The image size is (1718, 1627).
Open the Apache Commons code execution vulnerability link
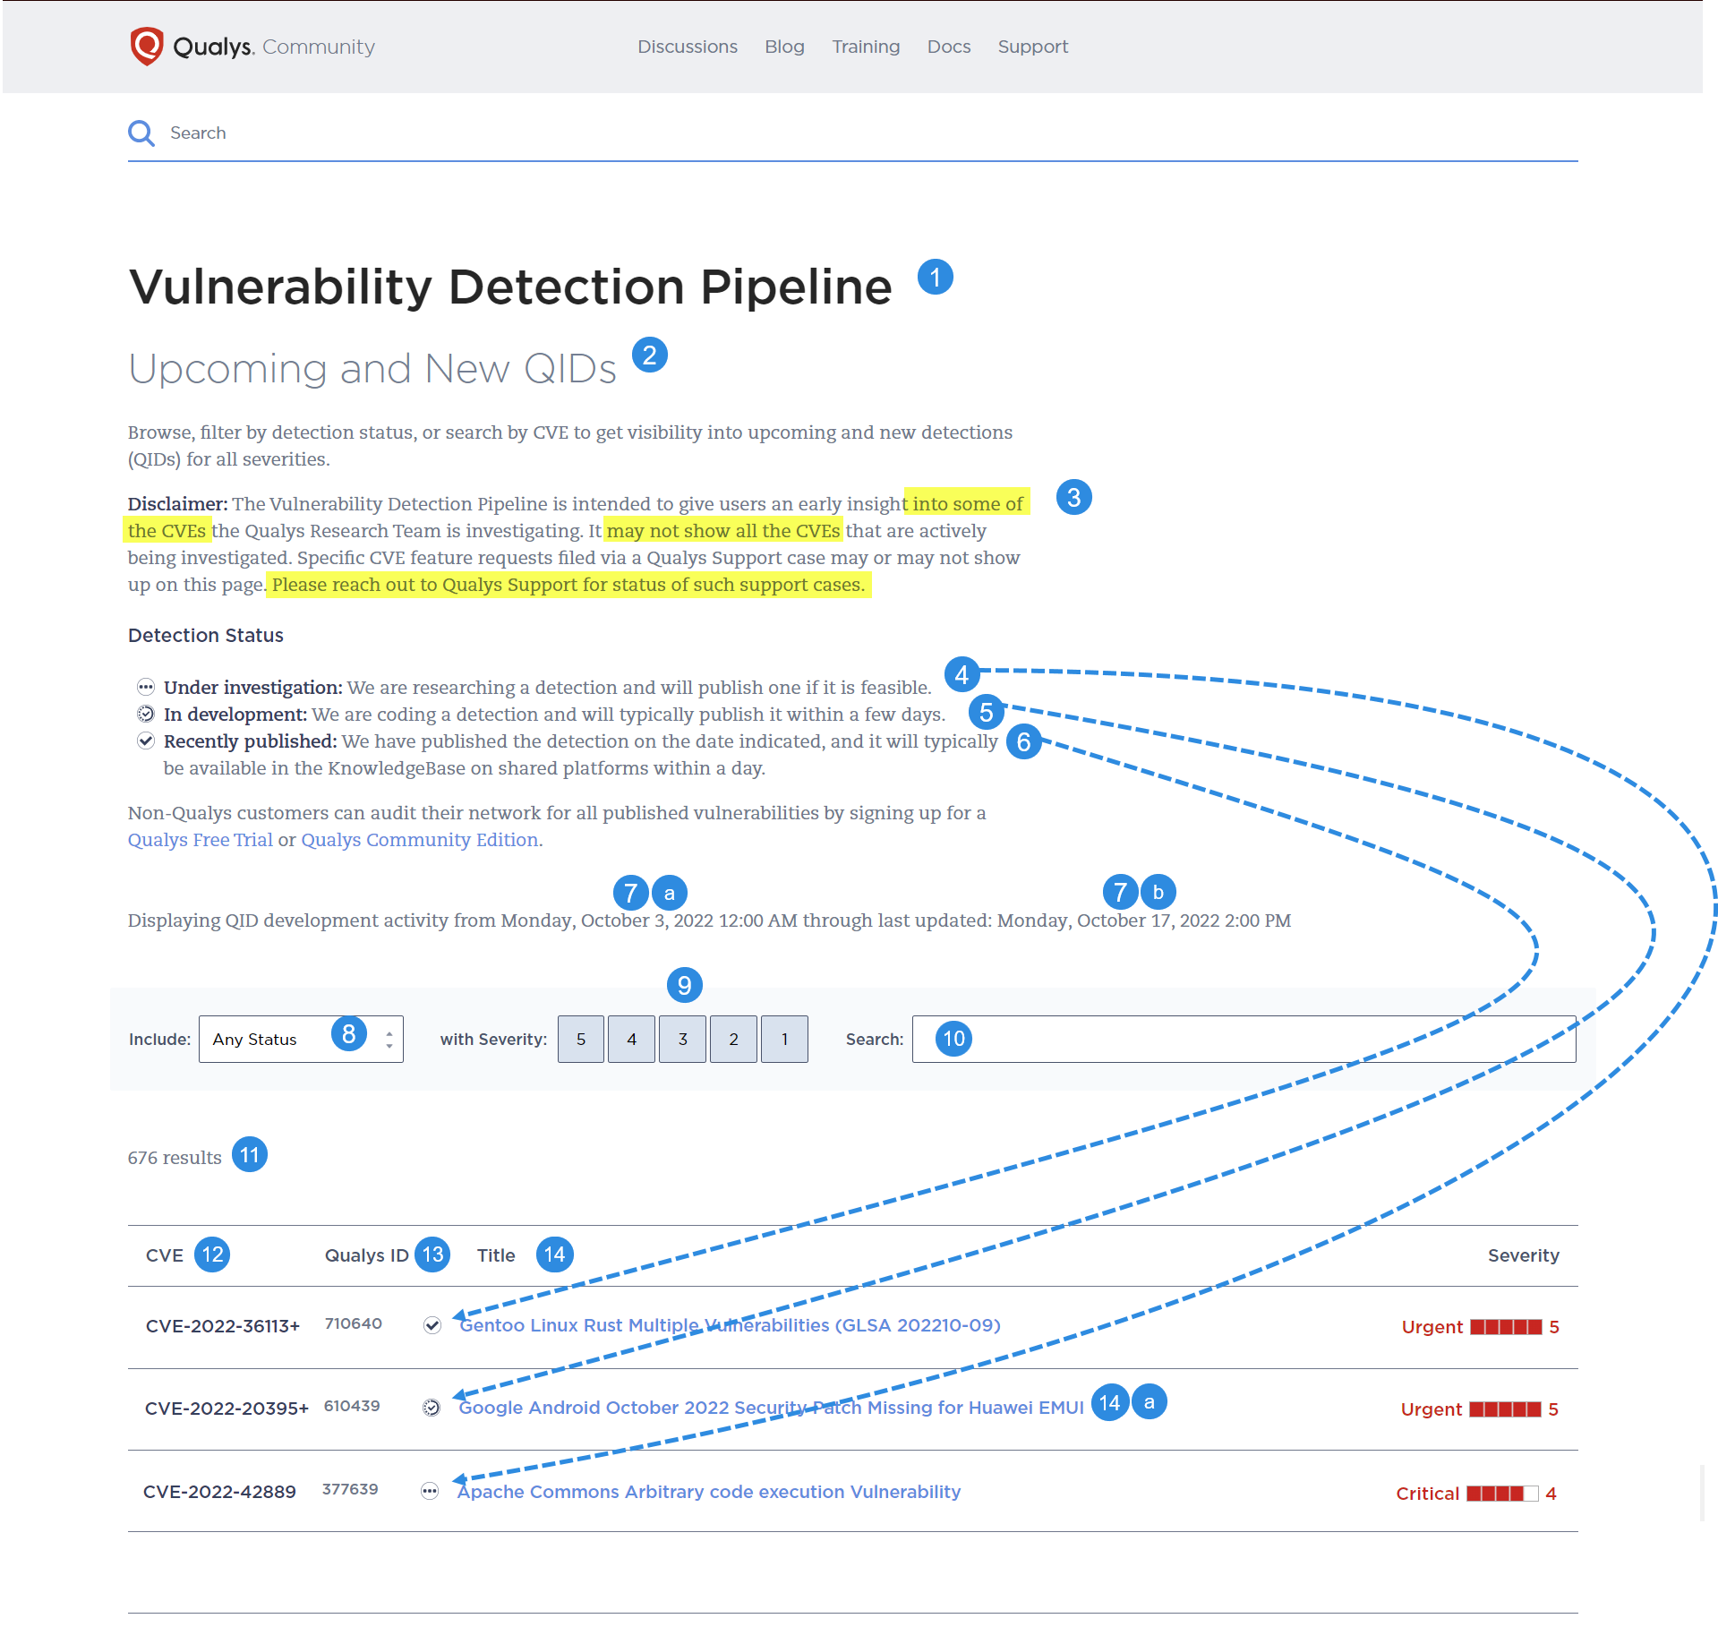pyautogui.click(x=708, y=1492)
